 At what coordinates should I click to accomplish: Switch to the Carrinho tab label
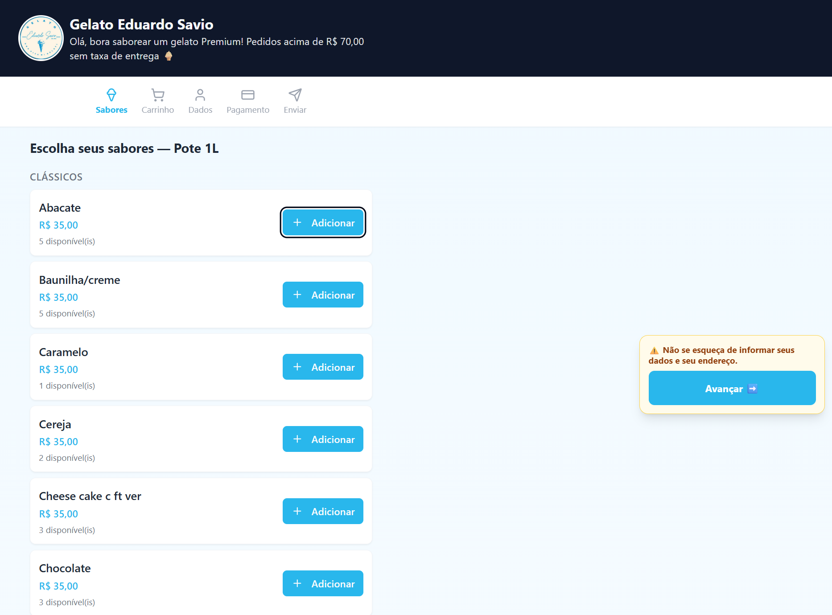pyautogui.click(x=158, y=110)
